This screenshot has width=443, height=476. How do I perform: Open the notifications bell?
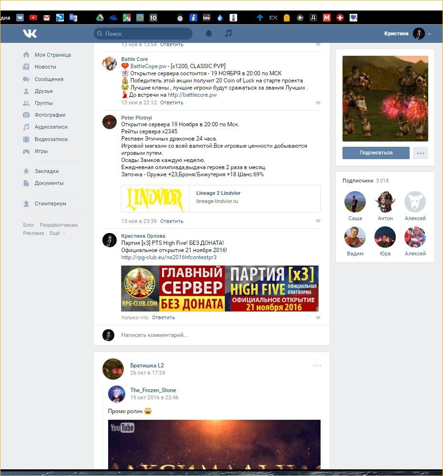pos(209,33)
